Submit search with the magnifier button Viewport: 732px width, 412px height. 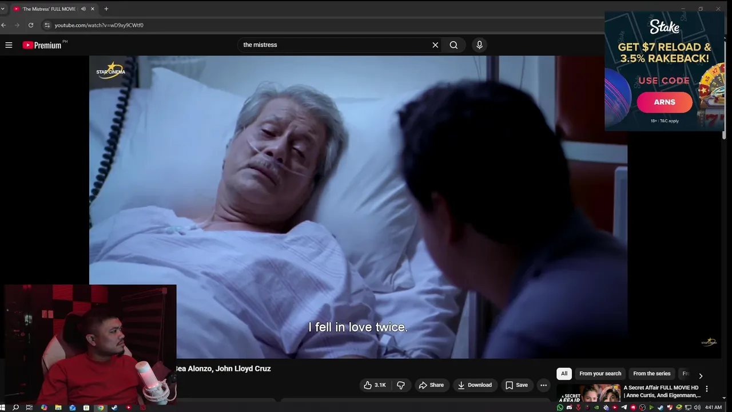453,45
